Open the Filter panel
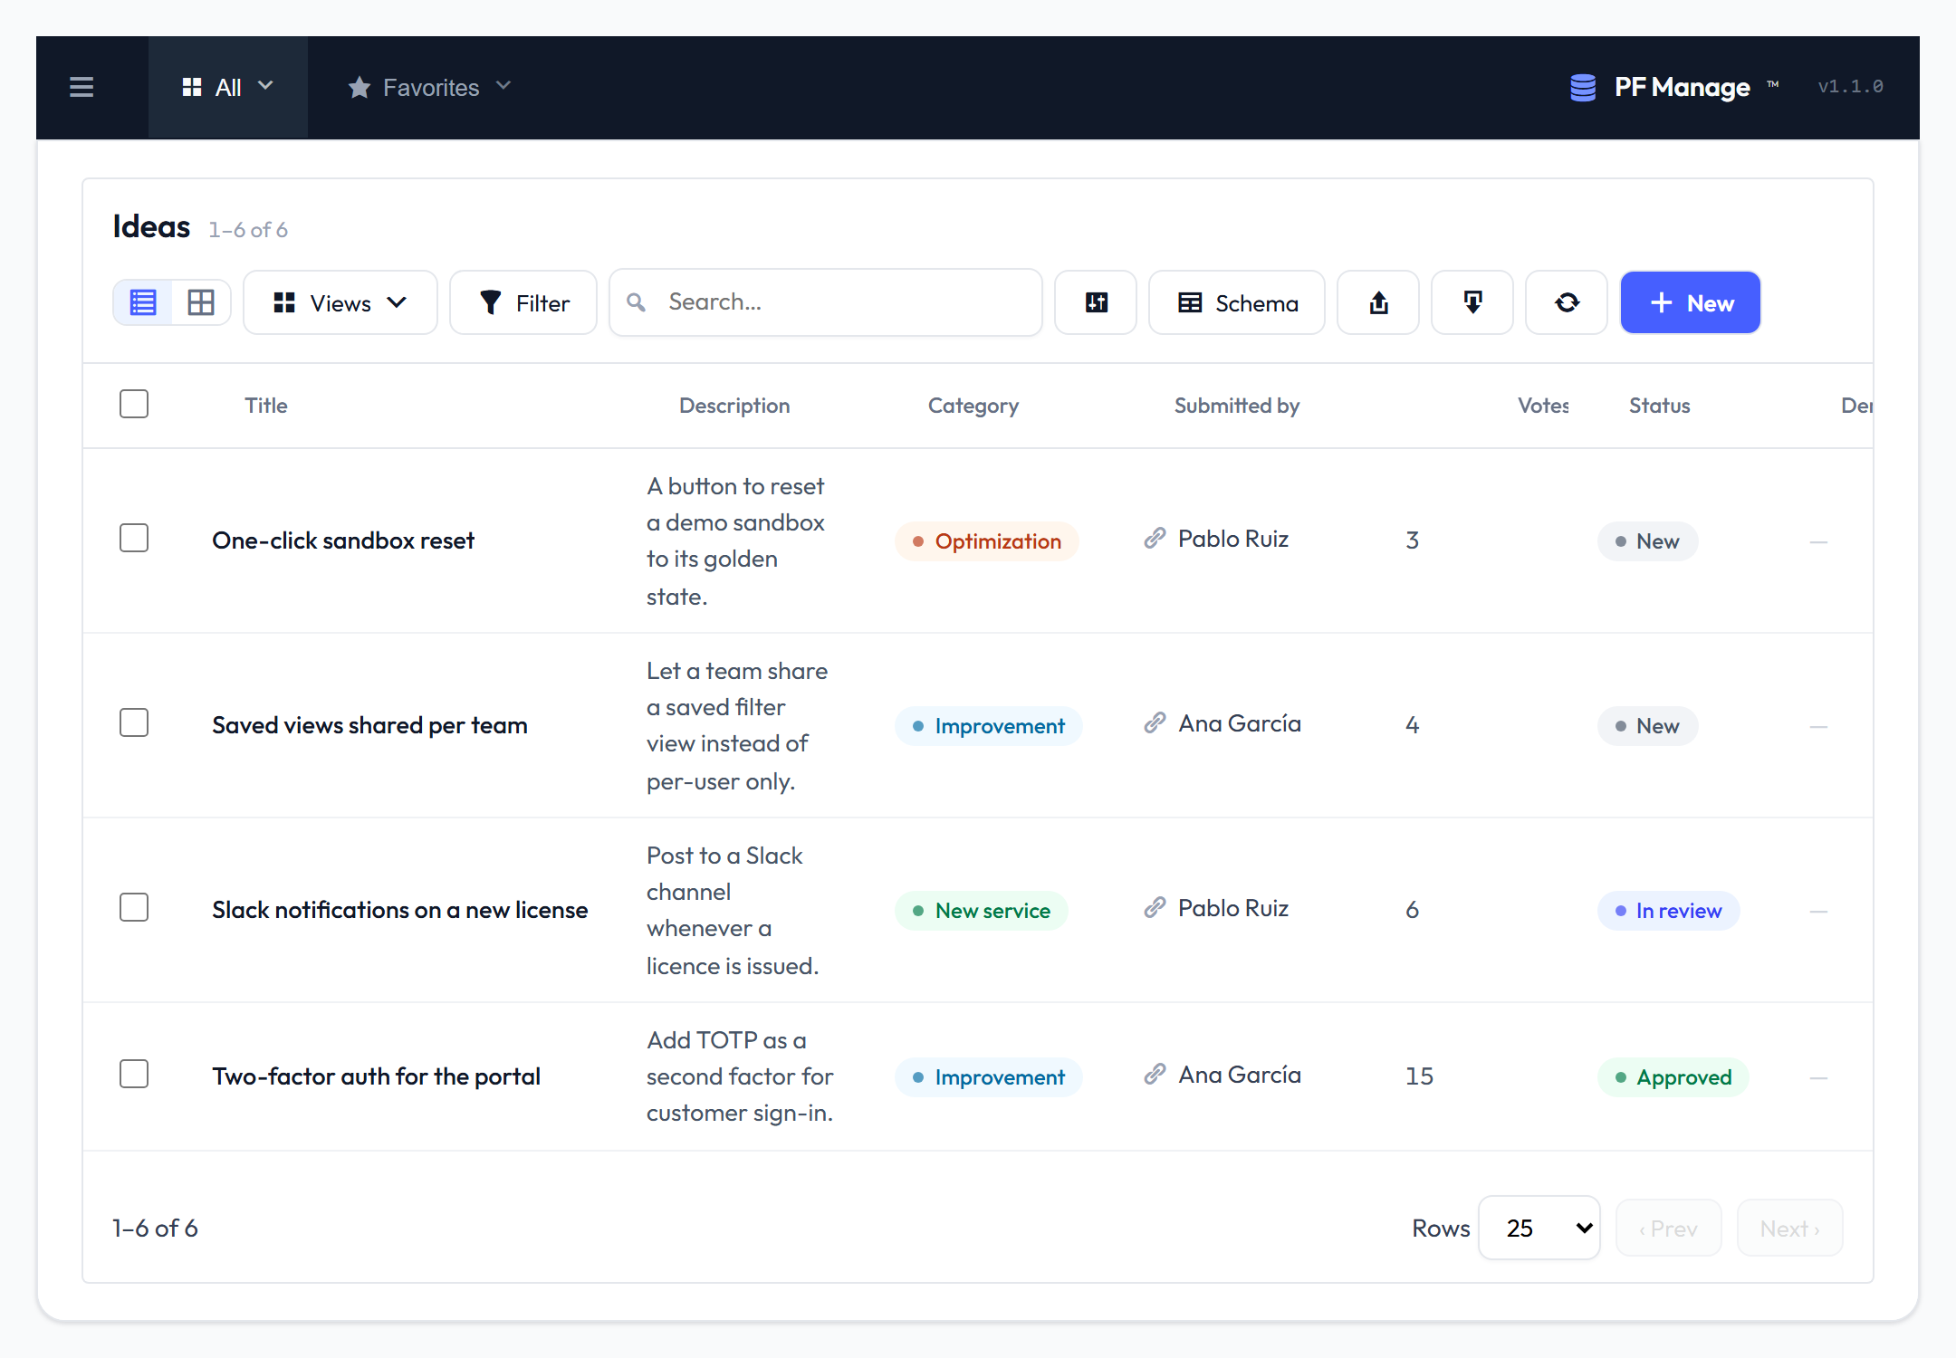 click(x=523, y=302)
